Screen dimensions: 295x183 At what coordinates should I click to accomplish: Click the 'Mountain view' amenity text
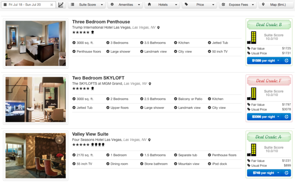(x=189, y=164)
